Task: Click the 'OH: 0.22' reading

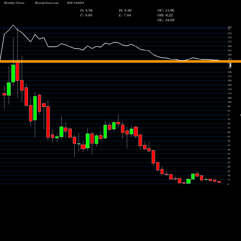Action: tap(165, 15)
